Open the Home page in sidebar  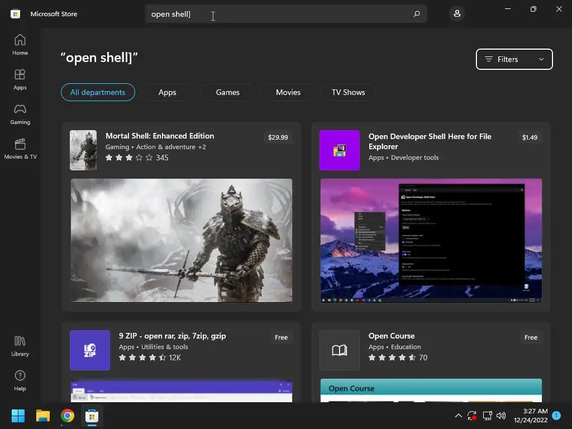tap(20, 45)
